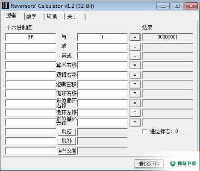Viewport: 200px width, 171px height.
Task: Click the Reversers' Calculator title bar icon
Action: tap(6, 6)
